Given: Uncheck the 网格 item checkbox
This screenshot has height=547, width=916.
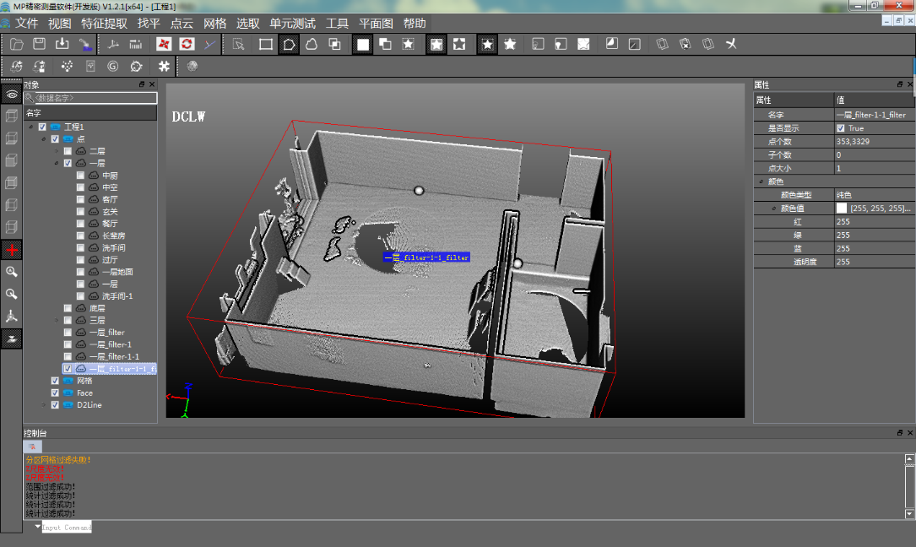Looking at the screenshot, I should (x=56, y=381).
